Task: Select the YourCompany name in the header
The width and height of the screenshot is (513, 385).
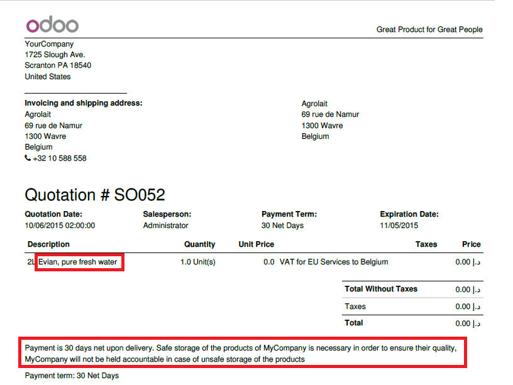Action: coord(49,44)
